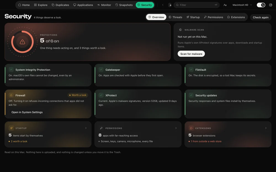Expand the Startup card chevron
Image resolution: width=276 pixels, height=172 pixels.
pos(86,128)
